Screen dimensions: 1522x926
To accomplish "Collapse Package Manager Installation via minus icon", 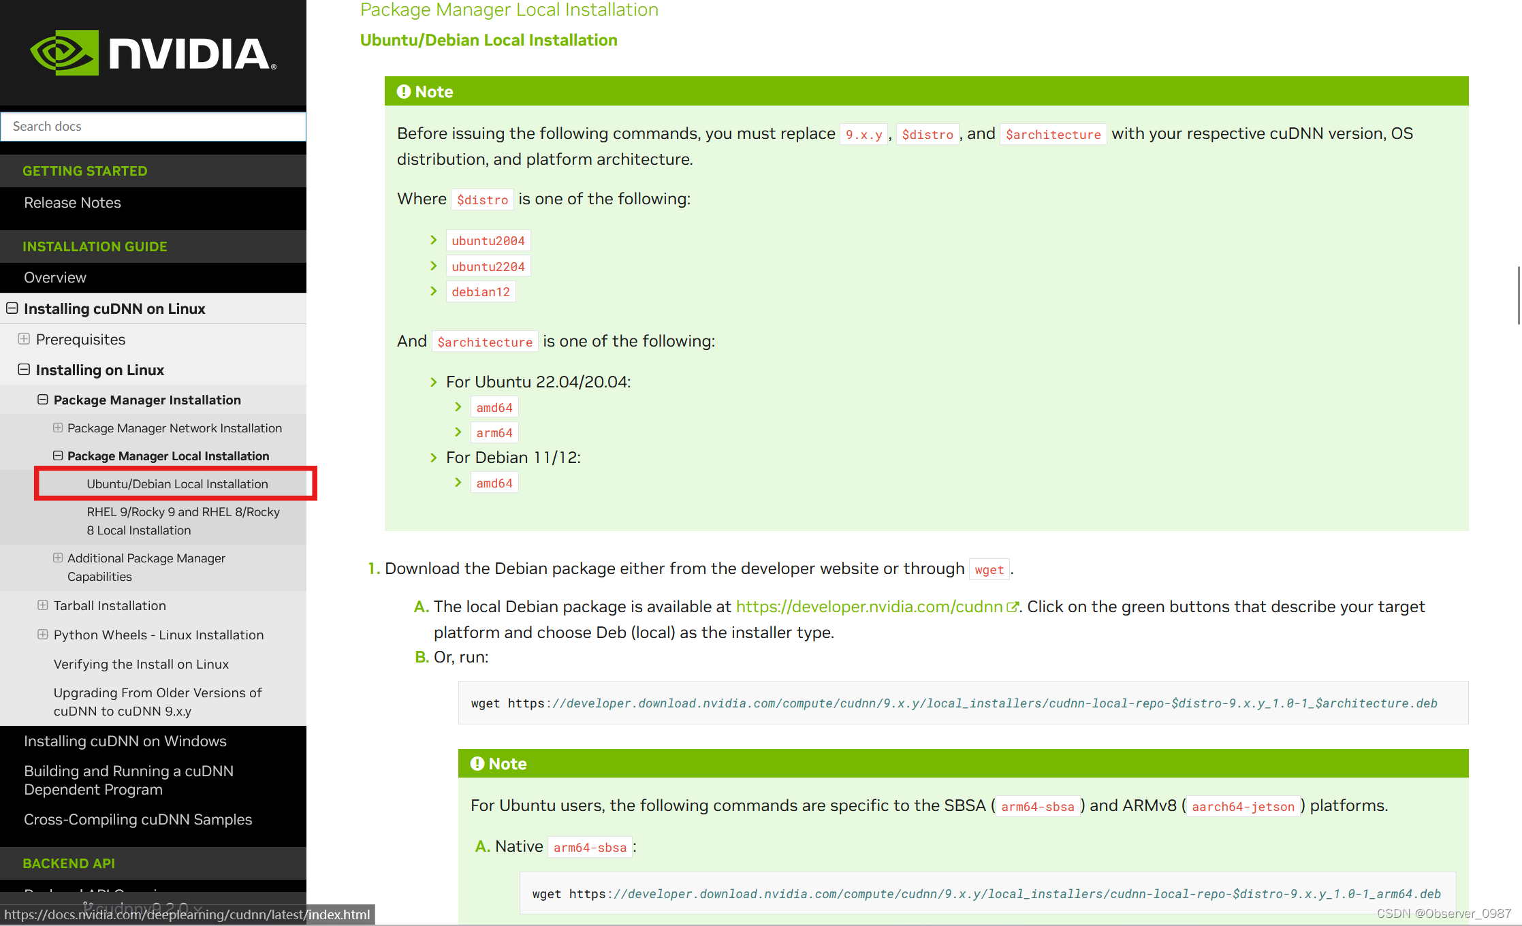I will 42,400.
